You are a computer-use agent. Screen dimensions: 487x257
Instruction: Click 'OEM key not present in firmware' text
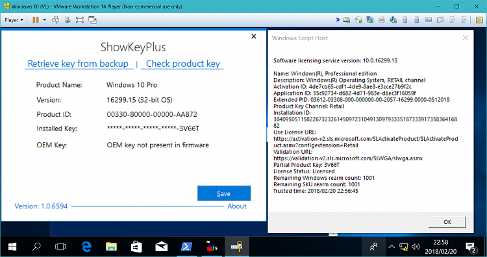point(158,145)
